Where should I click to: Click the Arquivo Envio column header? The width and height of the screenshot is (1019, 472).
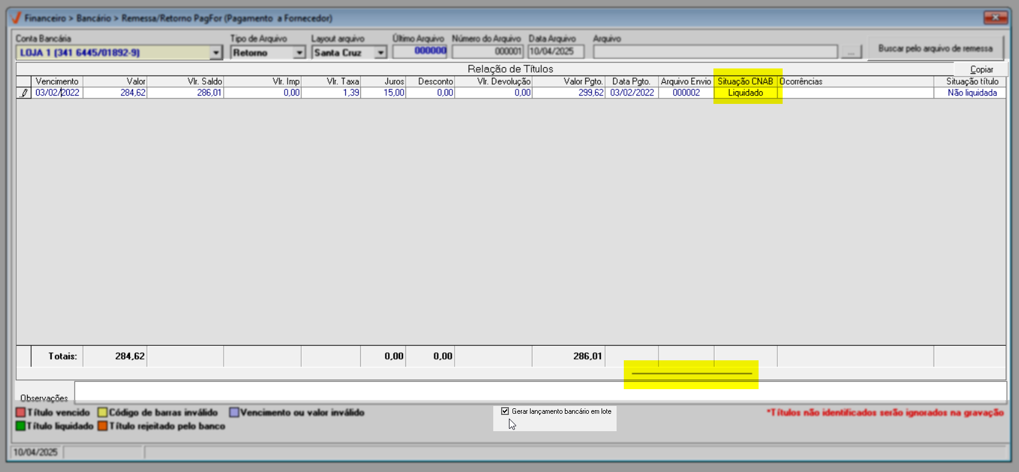(x=686, y=81)
